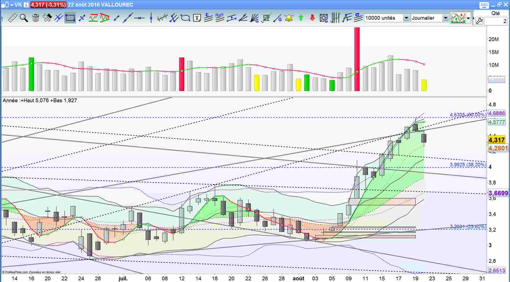Open the wrench and hammer settings tool
This screenshot has width=510, height=282.
pos(47,18)
